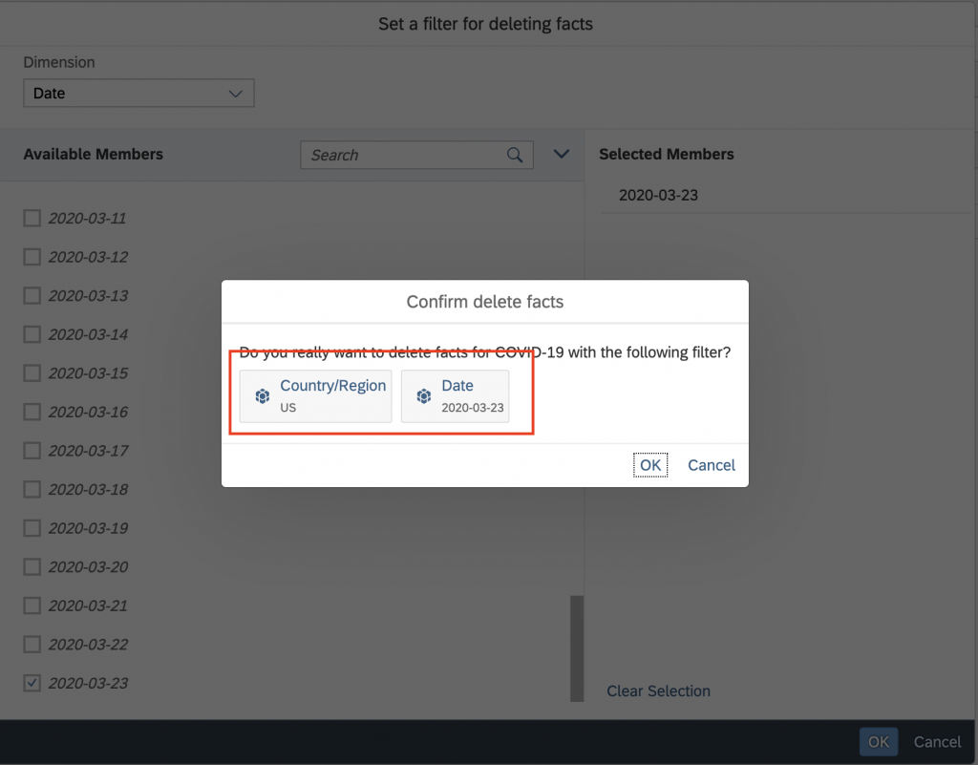
Task: Click the Available Members list scrollbar
Action: [x=577, y=648]
